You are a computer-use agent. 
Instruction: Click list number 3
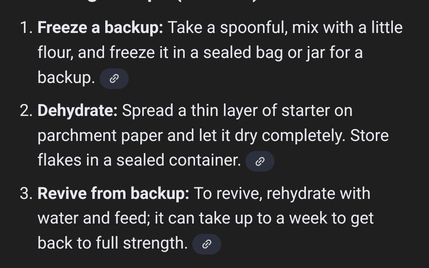click(26, 194)
